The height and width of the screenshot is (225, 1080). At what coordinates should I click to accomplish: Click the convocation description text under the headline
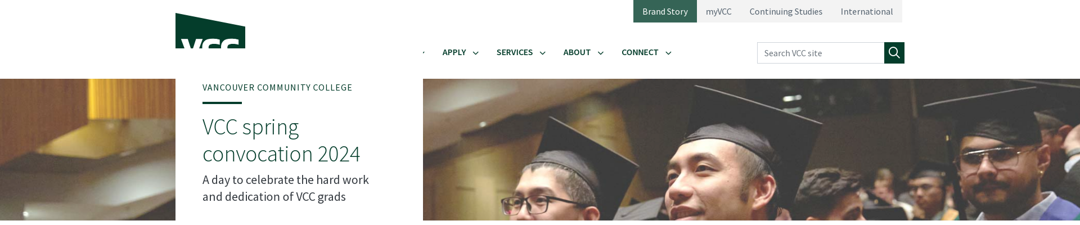click(x=286, y=188)
